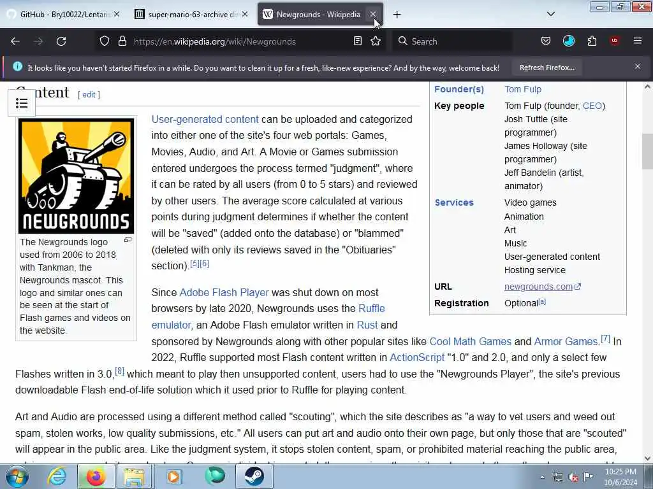Open citation [7] reference
653x489 pixels.
[606, 339]
